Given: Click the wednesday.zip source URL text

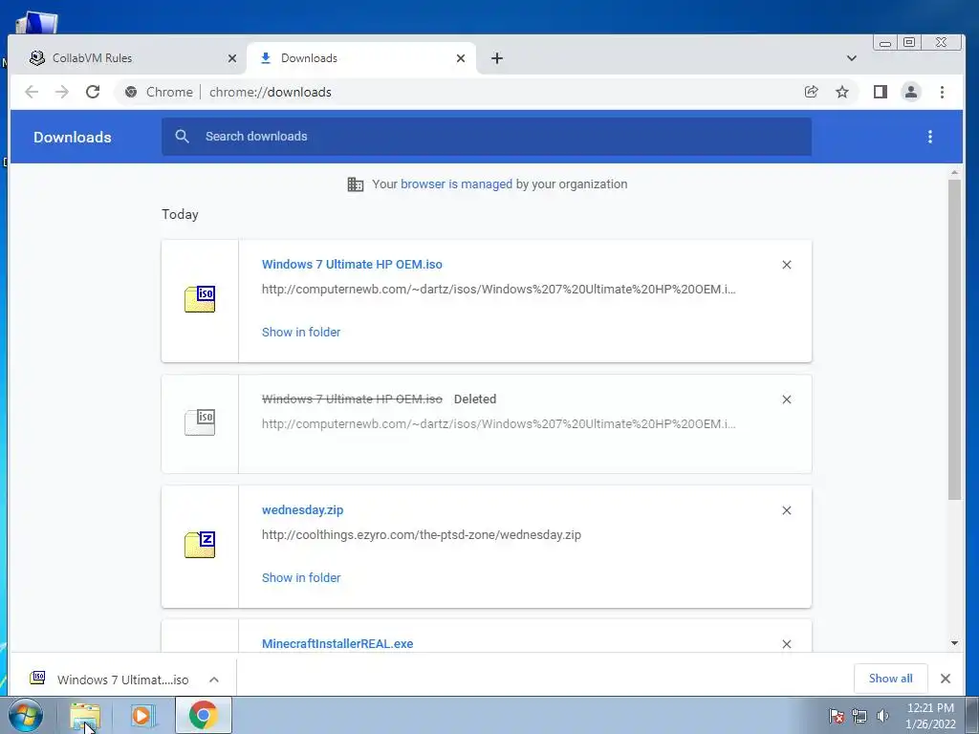Looking at the screenshot, I should point(422,535).
